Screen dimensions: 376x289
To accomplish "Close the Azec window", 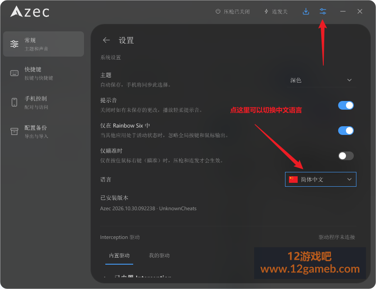I will 360,11.
